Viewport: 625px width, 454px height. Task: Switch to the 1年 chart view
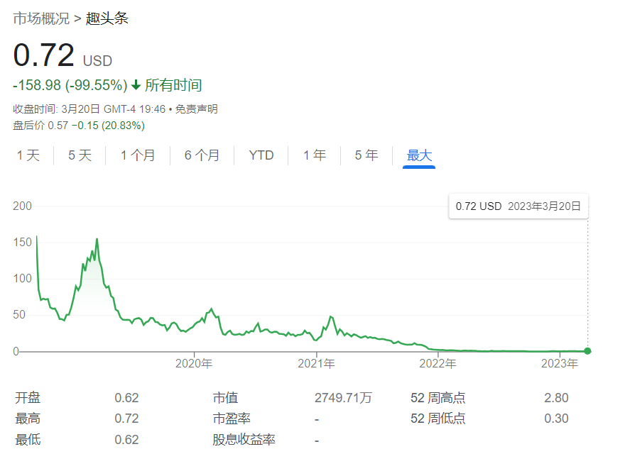(x=314, y=155)
